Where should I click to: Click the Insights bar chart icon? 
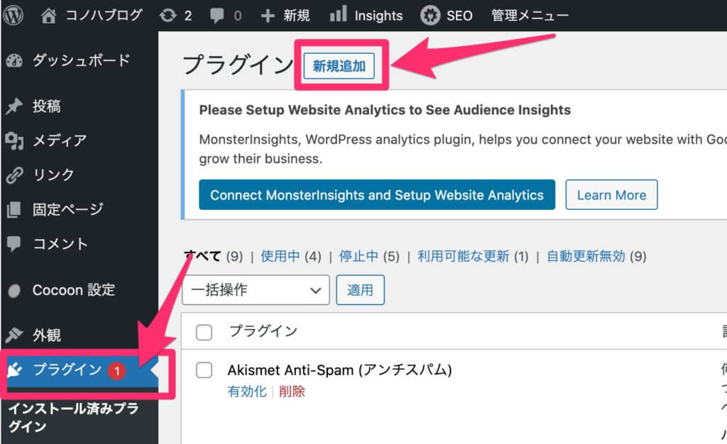tap(338, 14)
